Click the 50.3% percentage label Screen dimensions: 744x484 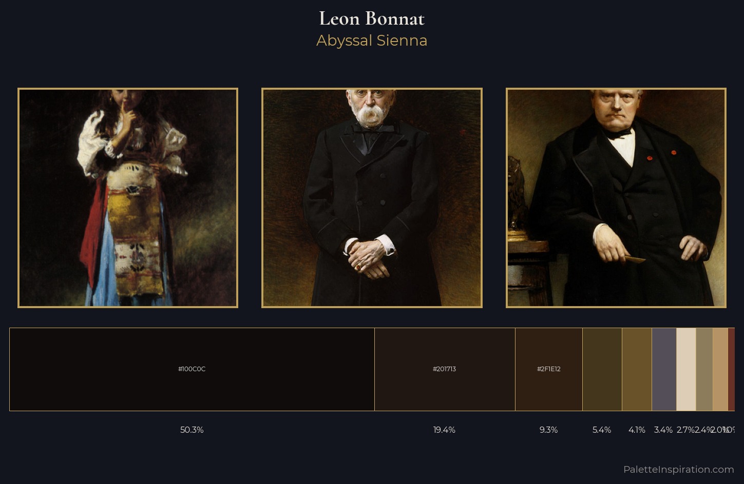click(x=192, y=430)
